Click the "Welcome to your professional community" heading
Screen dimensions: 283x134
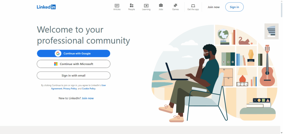pyautogui.click(x=83, y=35)
